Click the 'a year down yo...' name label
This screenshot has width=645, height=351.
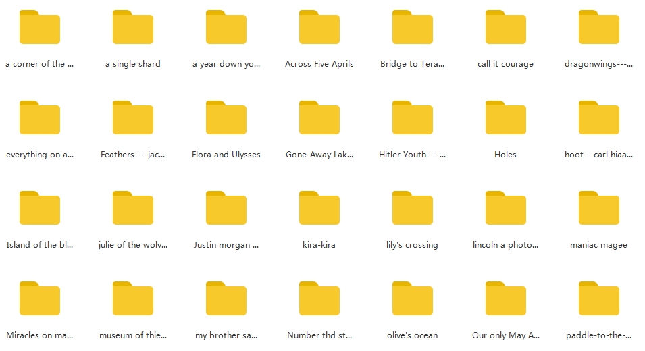(x=226, y=64)
